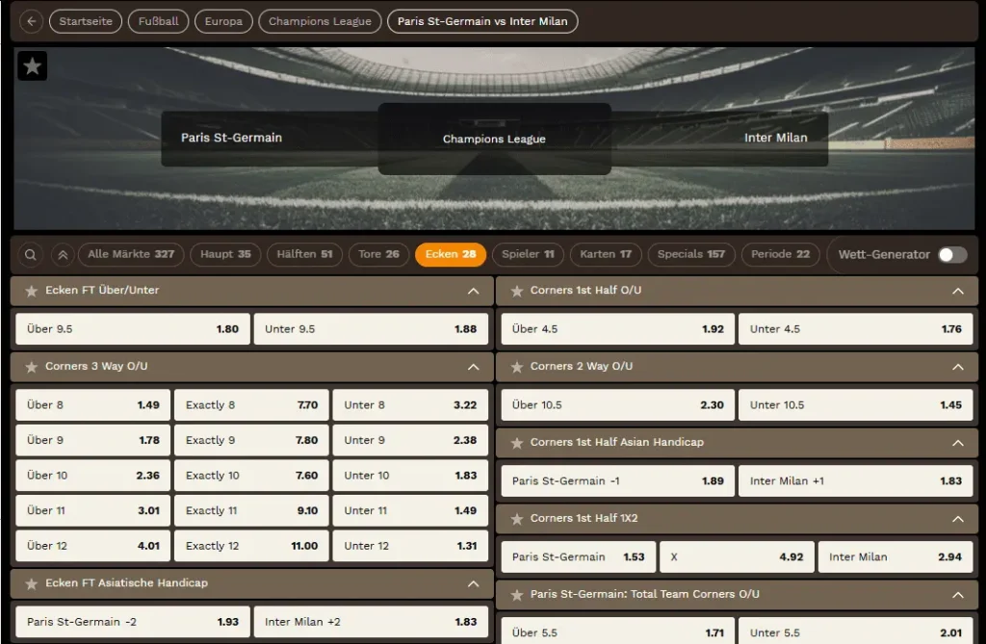Collapse Corners 3 Way O/U section

click(474, 368)
